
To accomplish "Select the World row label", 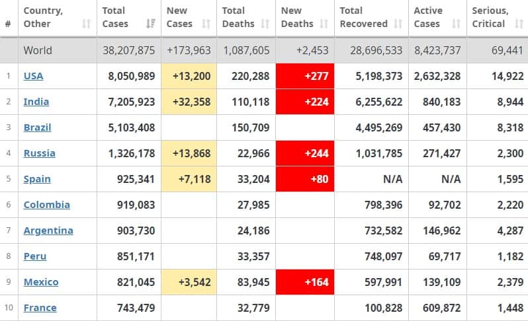I will [x=38, y=50].
